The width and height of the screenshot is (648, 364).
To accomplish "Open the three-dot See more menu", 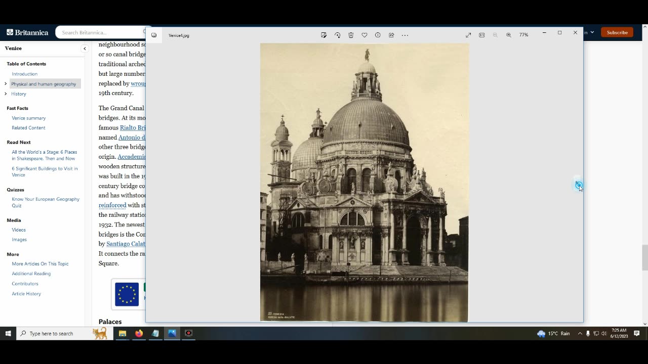I will (x=405, y=35).
